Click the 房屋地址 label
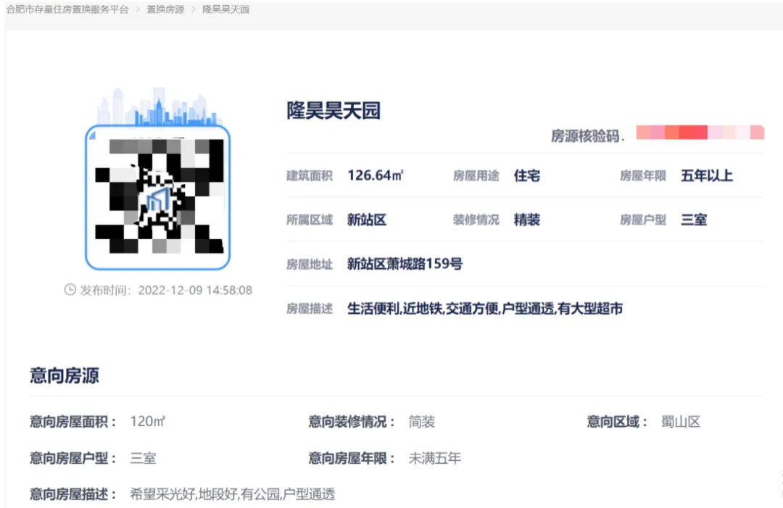This screenshot has height=508, width=783. click(310, 264)
